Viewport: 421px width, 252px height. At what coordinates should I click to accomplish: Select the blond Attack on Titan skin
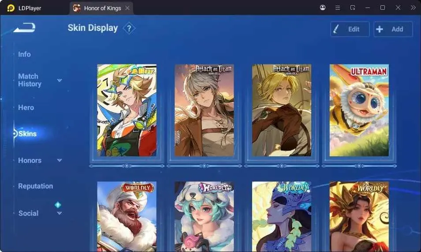pos(281,110)
